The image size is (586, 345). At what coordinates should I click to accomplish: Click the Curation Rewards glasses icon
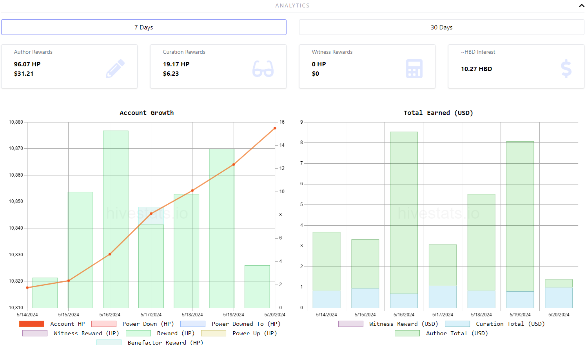(x=263, y=69)
